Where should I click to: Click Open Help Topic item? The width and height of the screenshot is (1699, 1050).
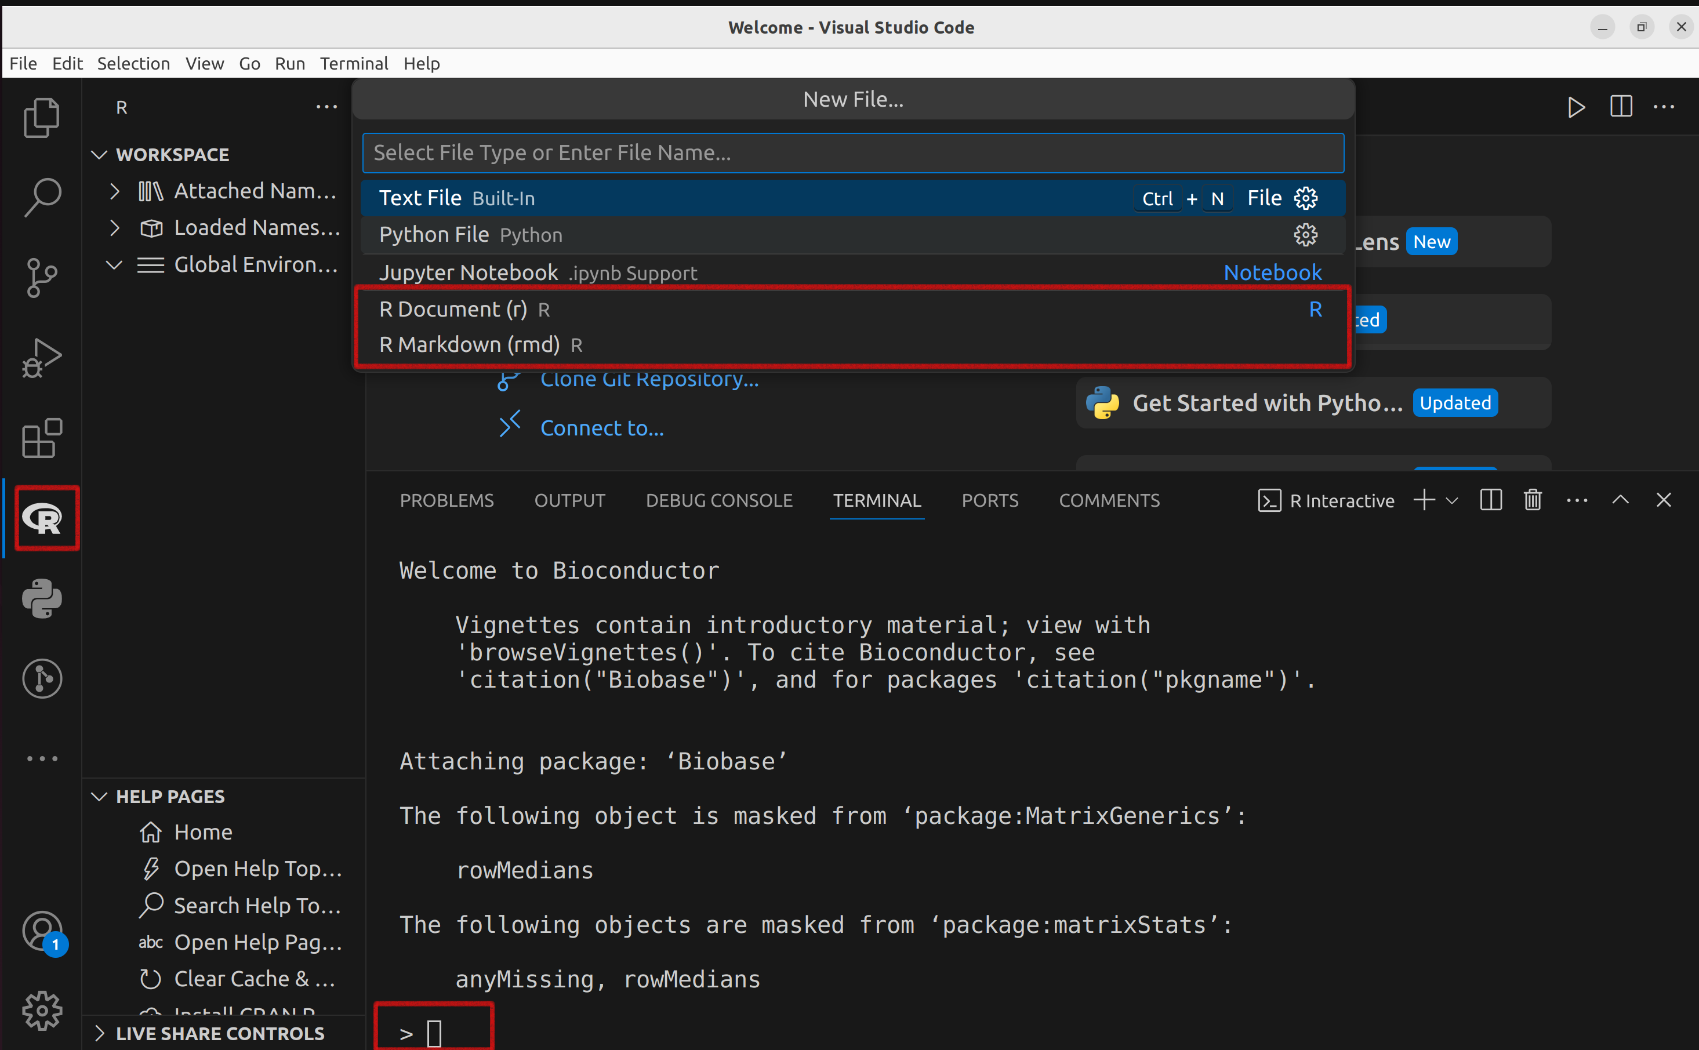224,869
